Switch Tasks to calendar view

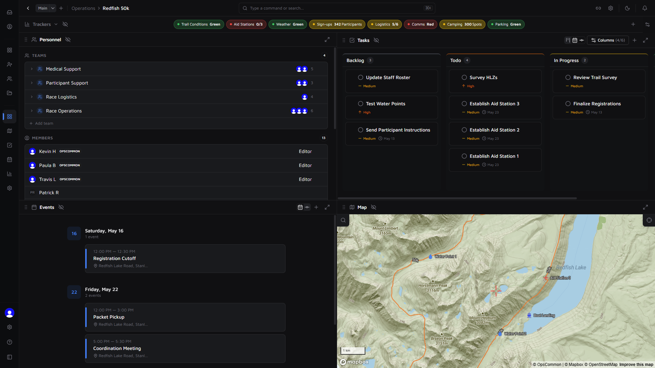(x=575, y=40)
